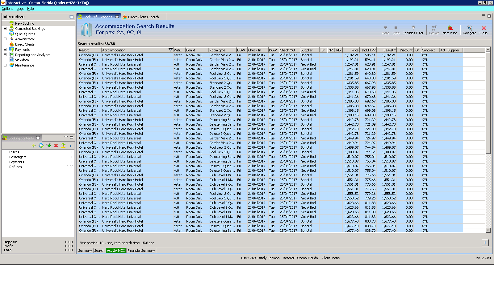The image size is (494, 285).
Task: Switch to the Financial Summary tab
Action: (141, 251)
